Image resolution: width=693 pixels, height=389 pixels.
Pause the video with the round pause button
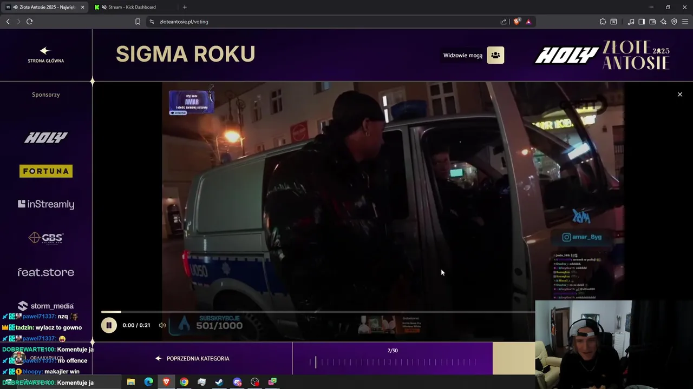point(109,325)
